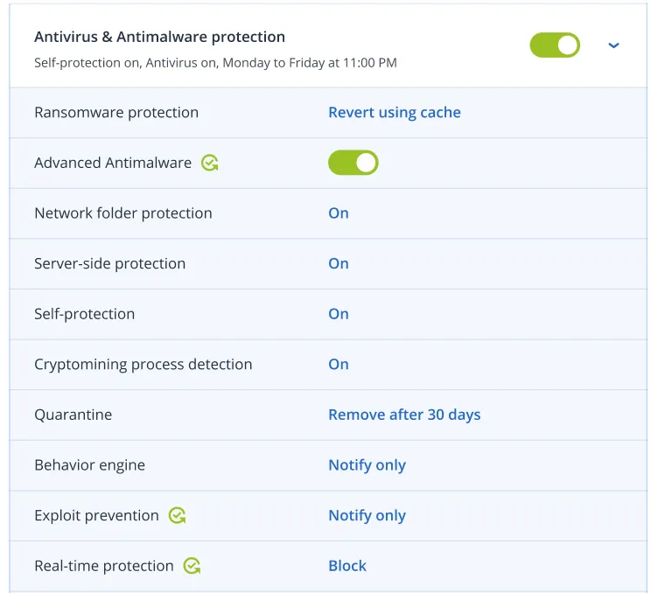Click the Exploit prevention badge icon
Image resolution: width=658 pixels, height=593 pixels.
coord(178,516)
